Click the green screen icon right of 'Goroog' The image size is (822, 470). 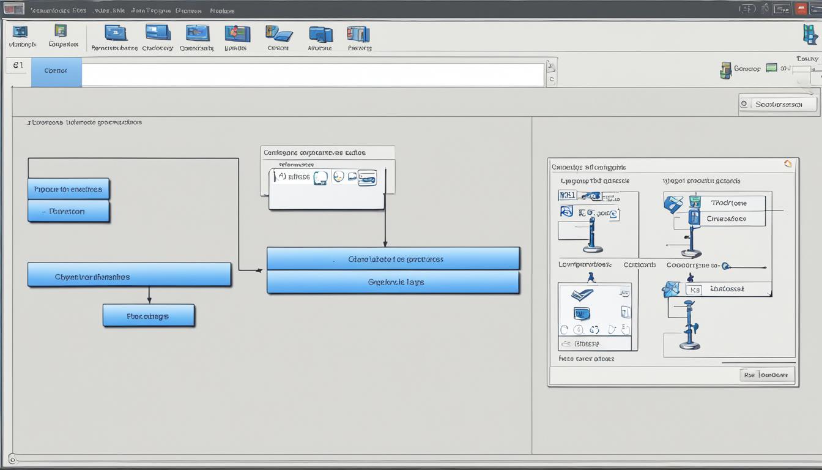pyautogui.click(x=771, y=68)
